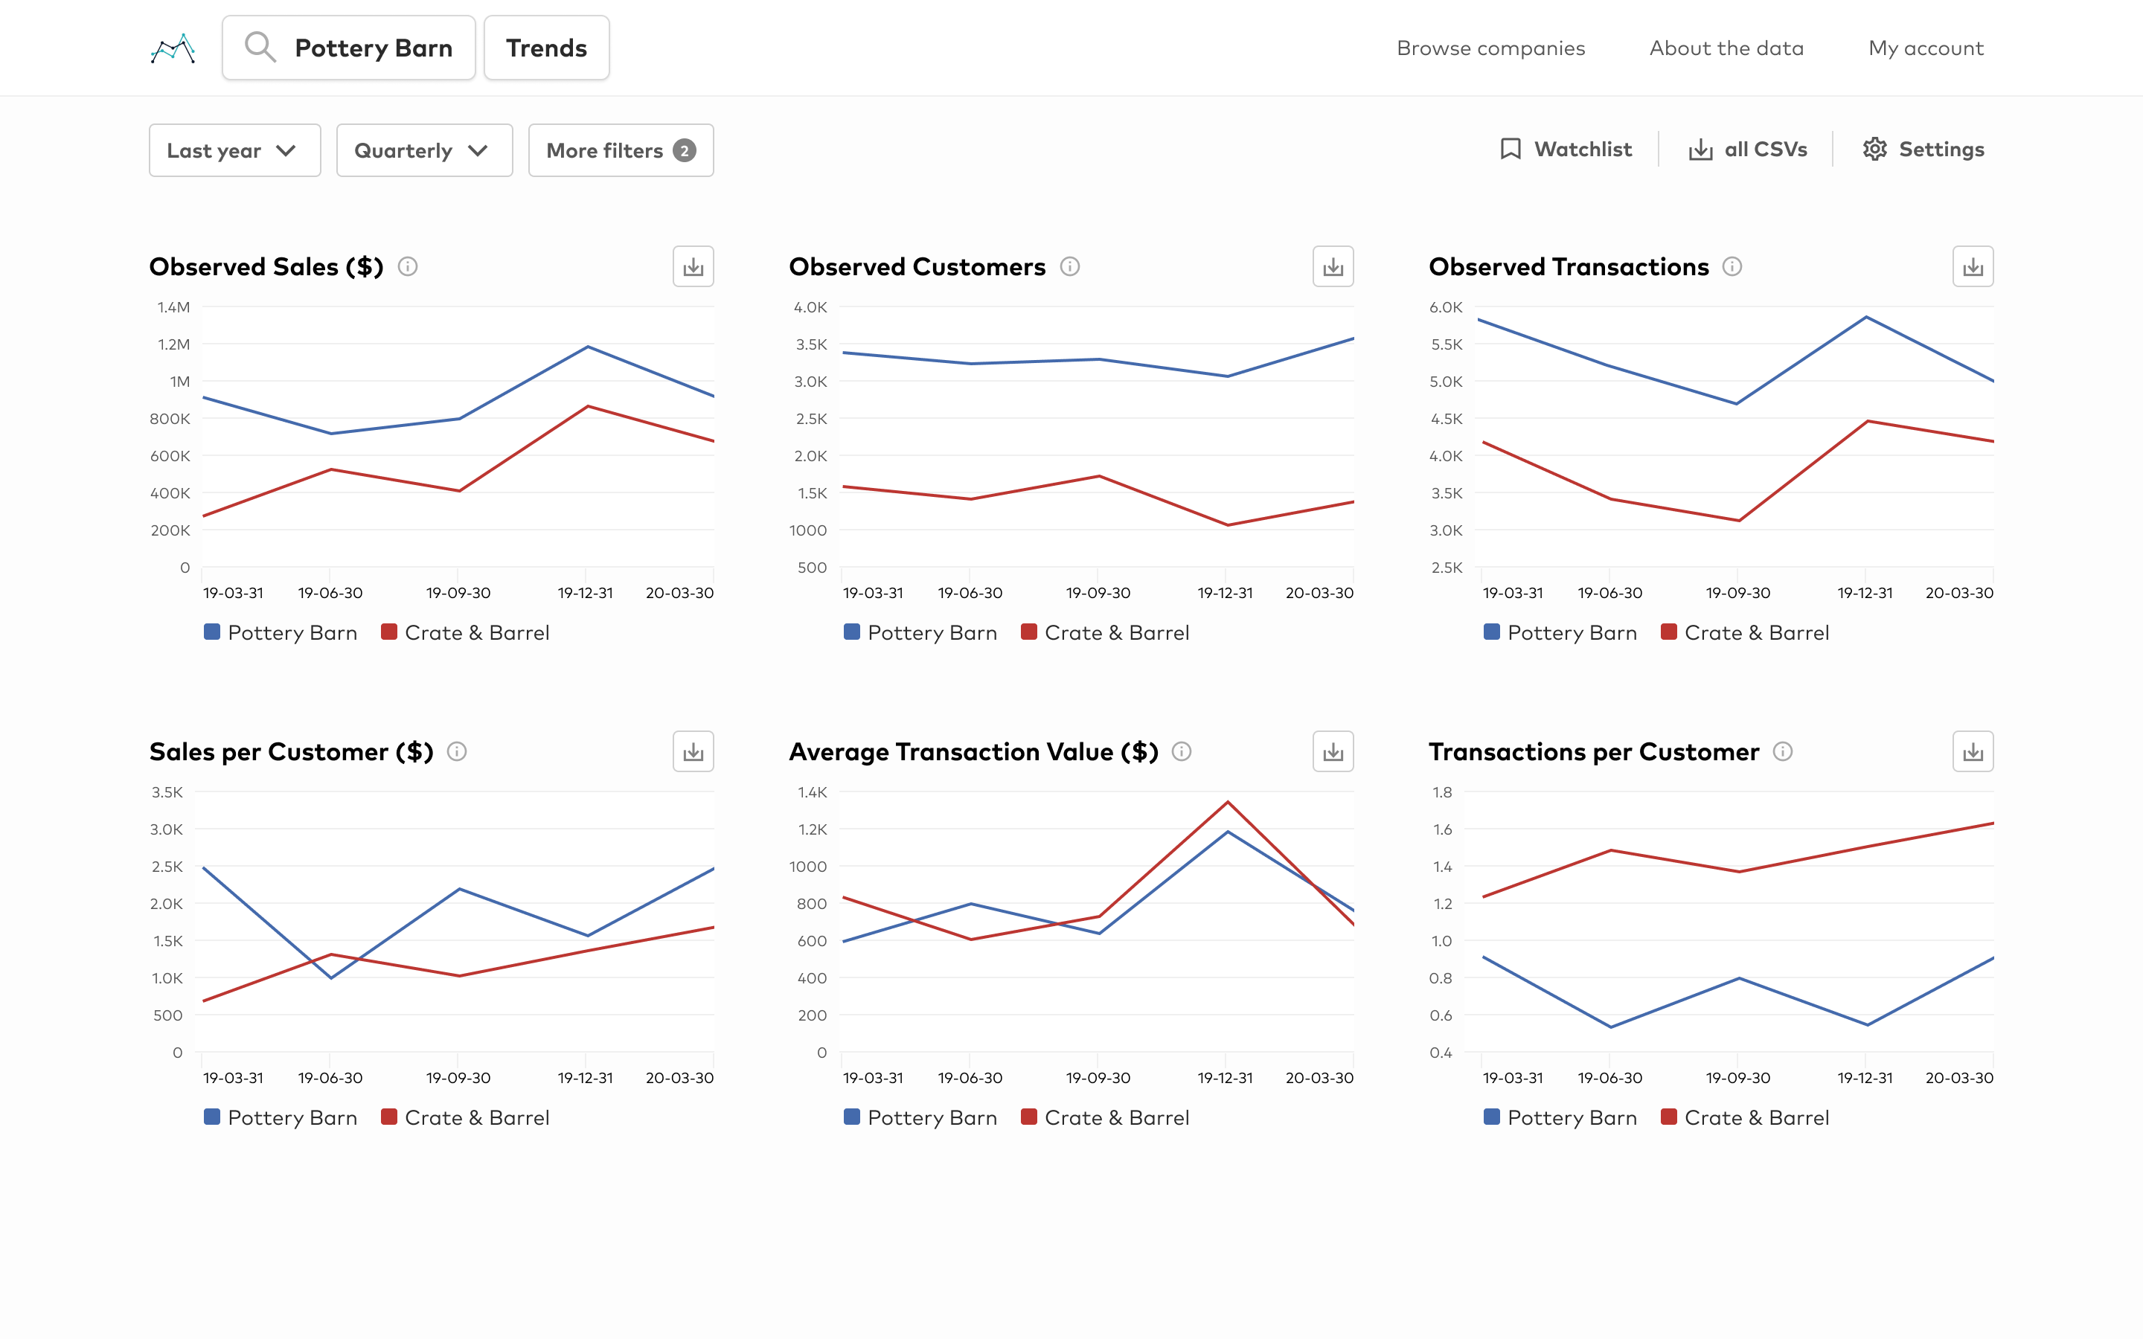Download Observed Customers chart CSV

click(1333, 266)
